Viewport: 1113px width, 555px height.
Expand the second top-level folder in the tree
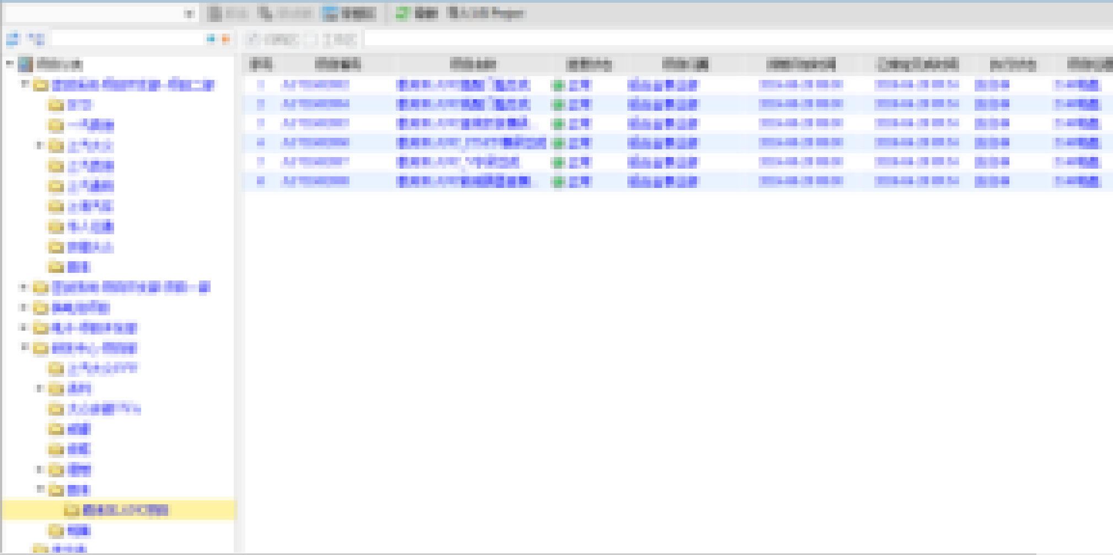pyautogui.click(x=24, y=287)
